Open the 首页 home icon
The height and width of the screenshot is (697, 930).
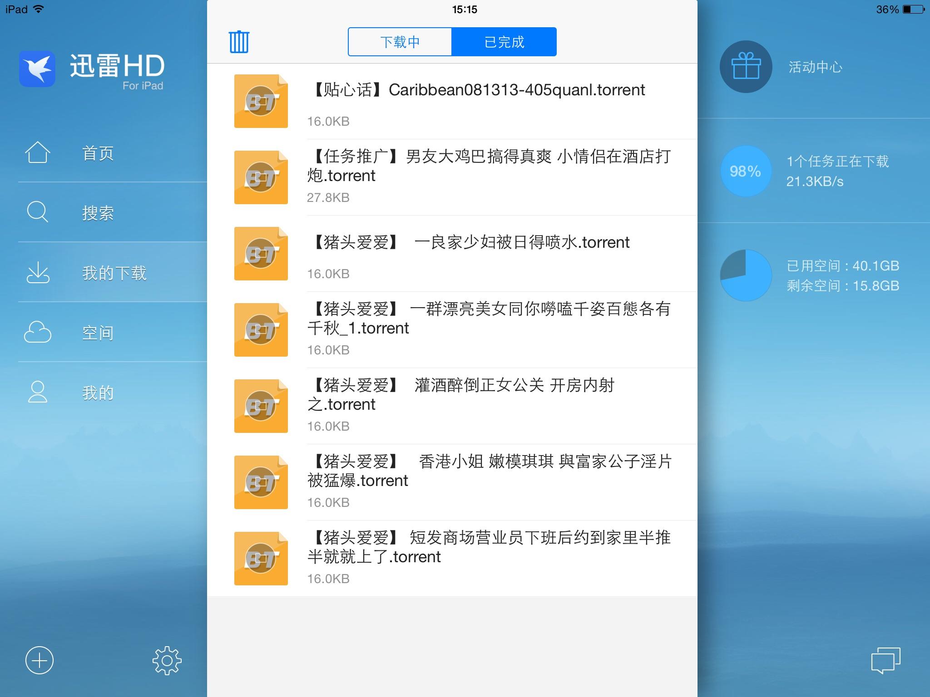(37, 152)
